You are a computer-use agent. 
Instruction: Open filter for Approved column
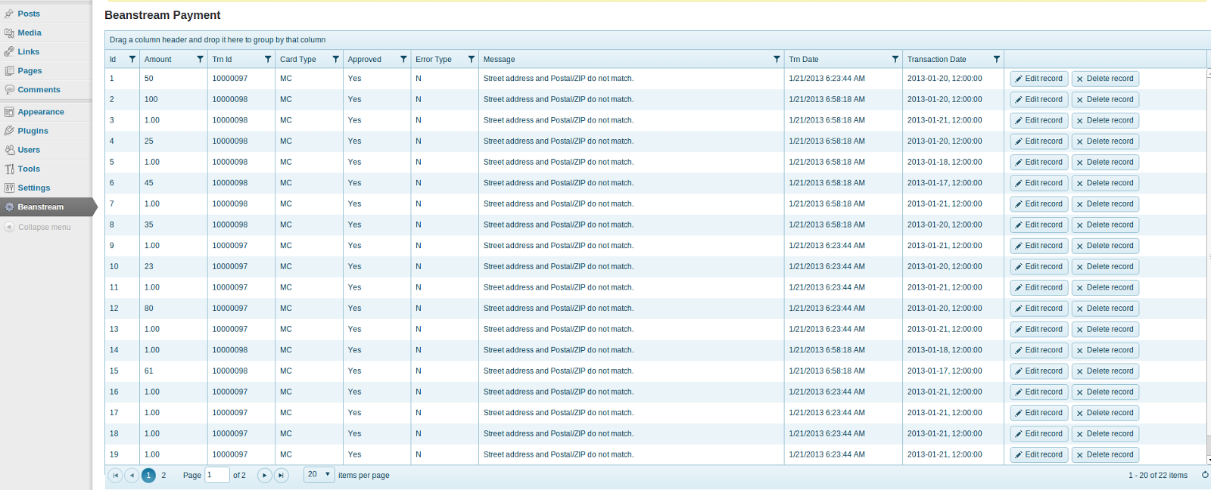click(x=403, y=59)
